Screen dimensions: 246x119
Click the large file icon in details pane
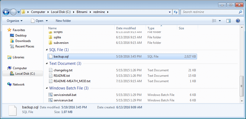click(x=13, y=110)
